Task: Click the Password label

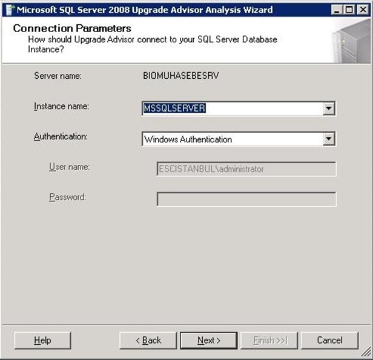Action: (x=68, y=197)
